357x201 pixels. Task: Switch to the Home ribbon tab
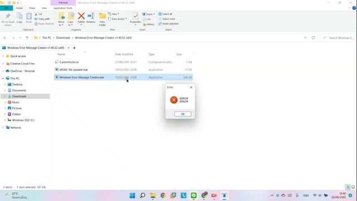tap(20, 8)
